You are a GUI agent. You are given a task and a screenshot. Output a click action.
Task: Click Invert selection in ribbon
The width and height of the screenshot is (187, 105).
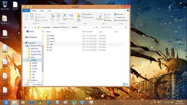pos(121,20)
